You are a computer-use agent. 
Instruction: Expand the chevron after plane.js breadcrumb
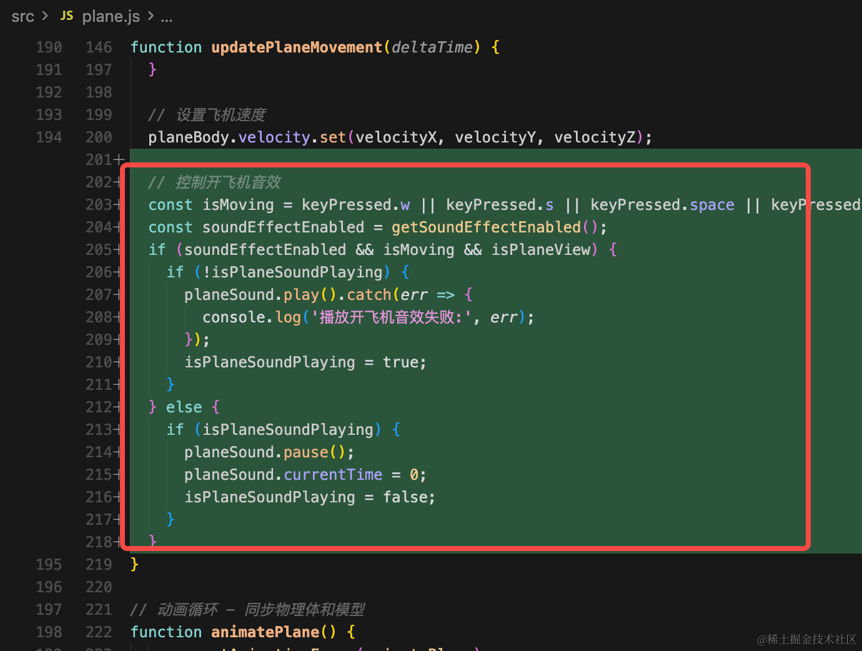(151, 16)
